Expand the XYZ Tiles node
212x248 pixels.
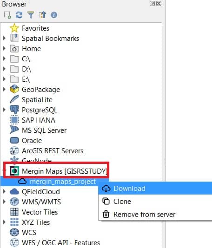[x=4, y=222]
